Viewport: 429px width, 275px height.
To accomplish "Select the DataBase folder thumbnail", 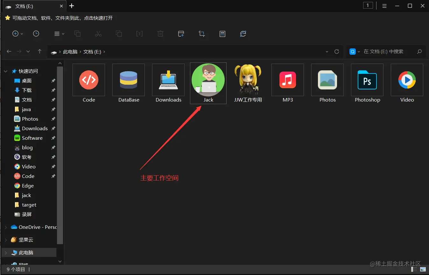I will (129, 80).
